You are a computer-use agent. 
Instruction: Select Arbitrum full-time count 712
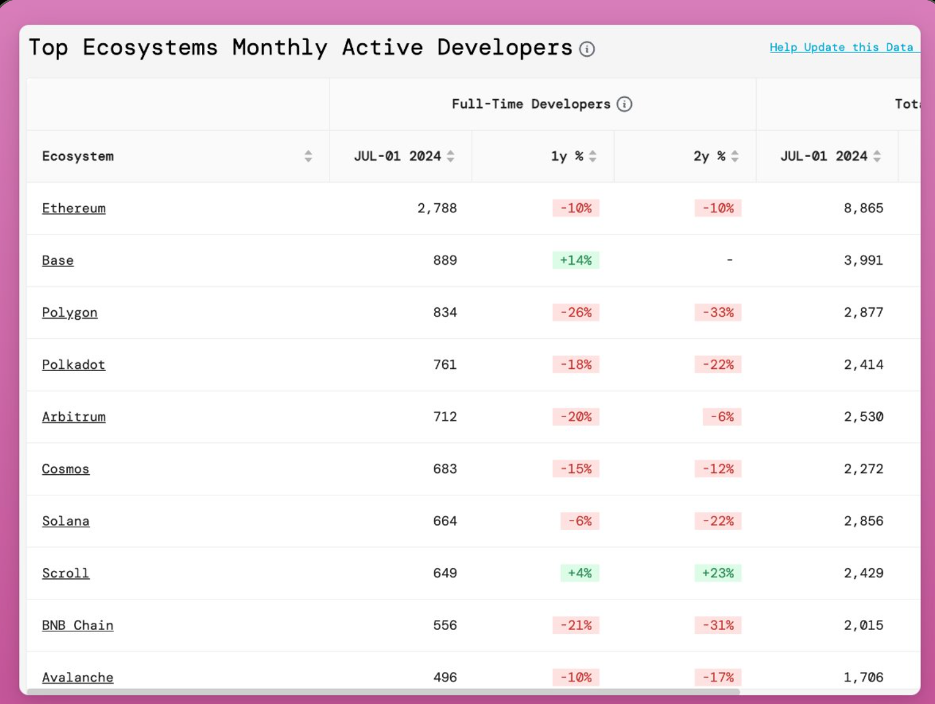[x=445, y=417]
